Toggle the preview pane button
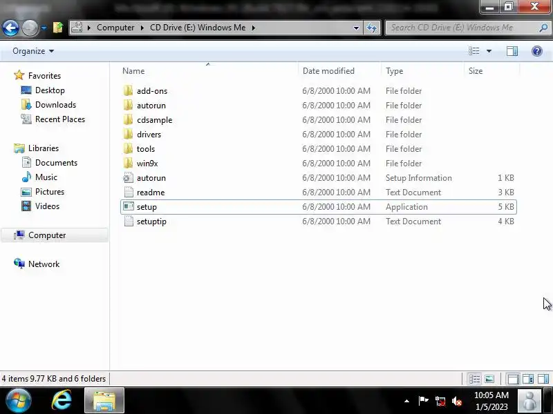This screenshot has width=553, height=414. pyautogui.click(x=512, y=51)
